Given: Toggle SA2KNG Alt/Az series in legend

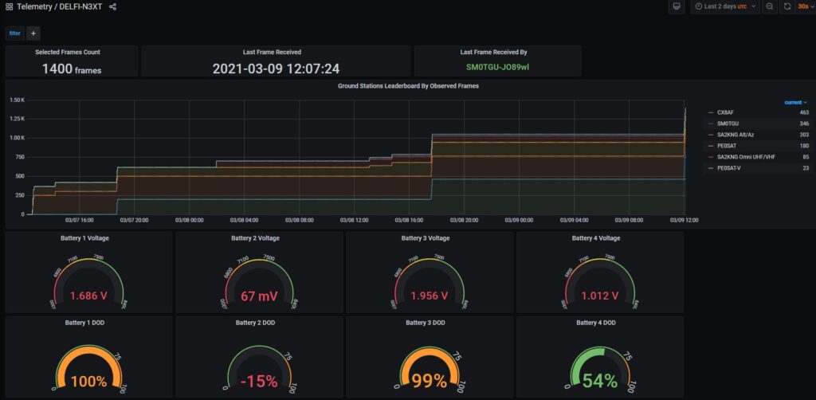Looking at the screenshot, I should click(736, 135).
